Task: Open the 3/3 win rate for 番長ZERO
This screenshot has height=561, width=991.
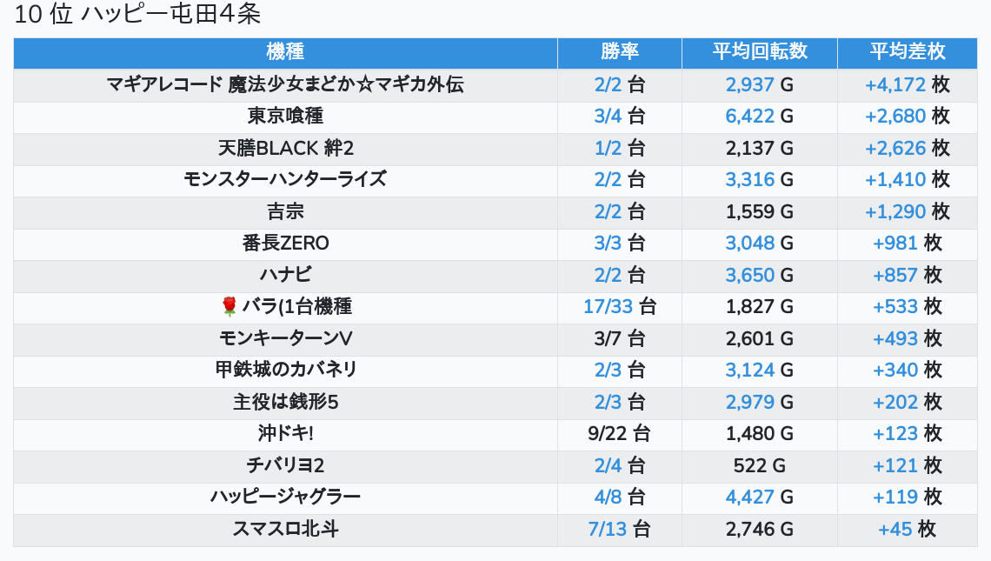Action: pos(609,243)
